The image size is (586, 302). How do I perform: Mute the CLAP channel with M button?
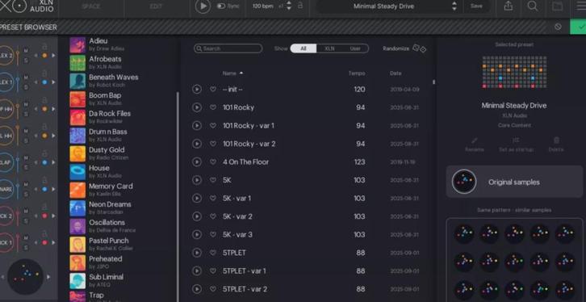[26, 157]
